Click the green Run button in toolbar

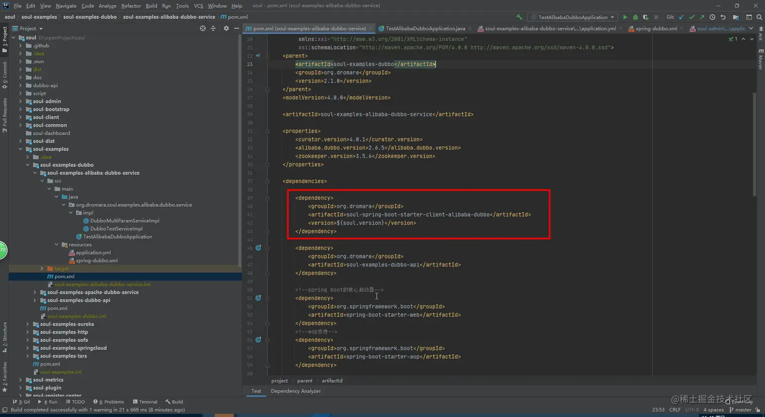[x=625, y=17]
